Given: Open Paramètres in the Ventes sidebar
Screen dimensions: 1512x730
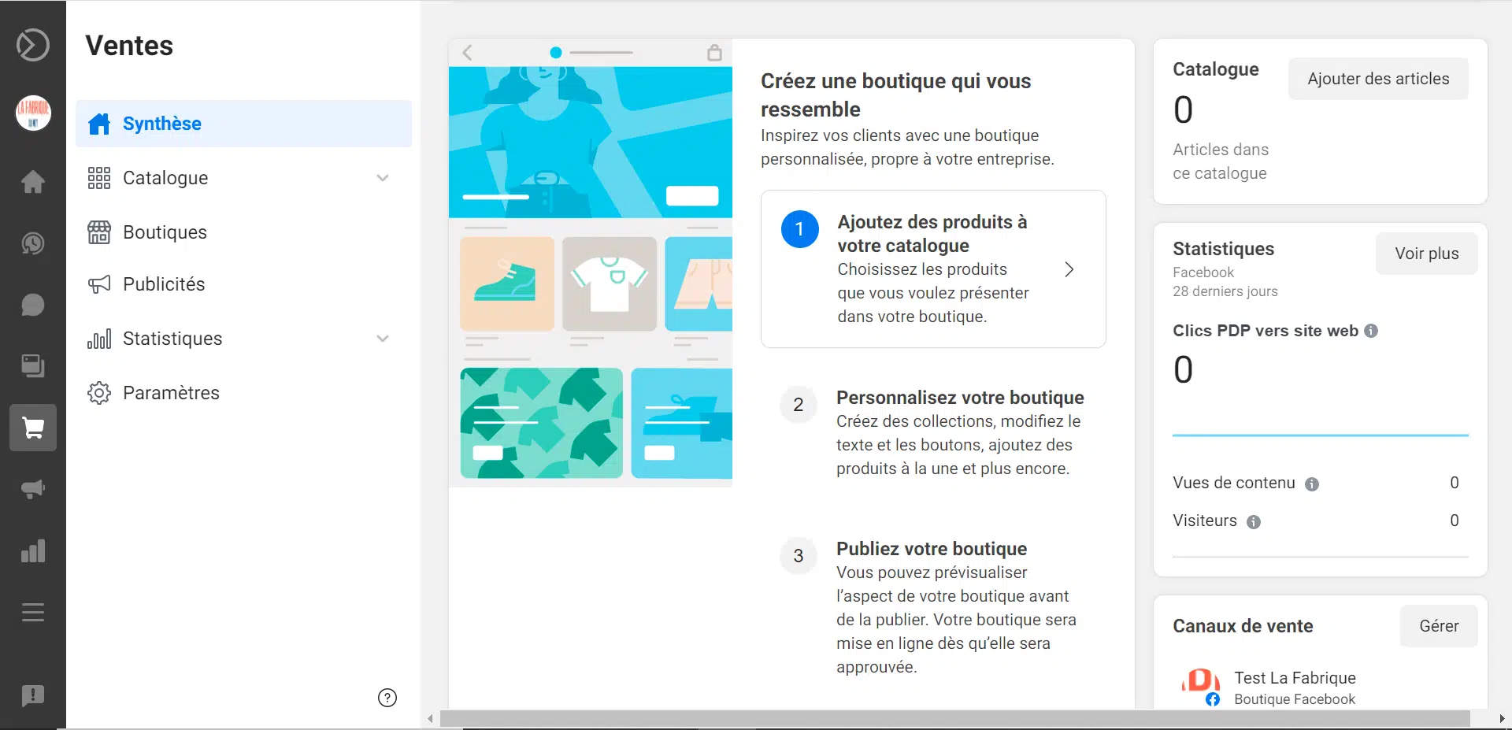Looking at the screenshot, I should (171, 392).
